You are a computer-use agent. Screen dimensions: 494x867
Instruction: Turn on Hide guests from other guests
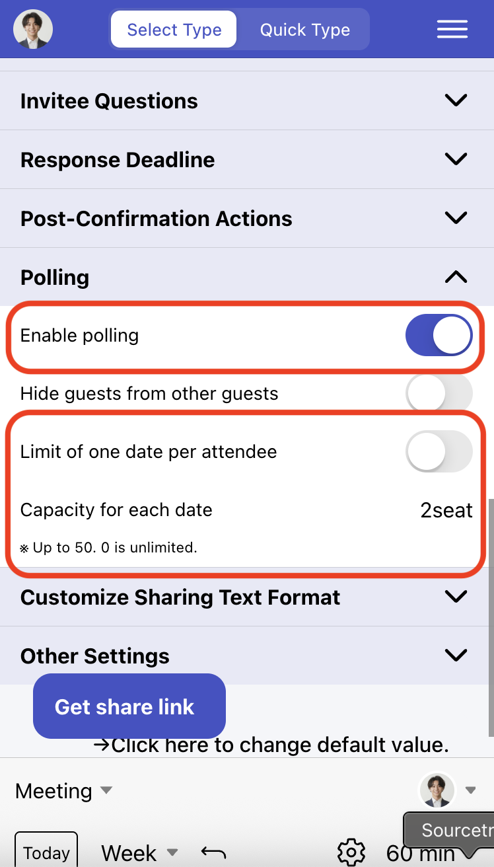(x=439, y=393)
